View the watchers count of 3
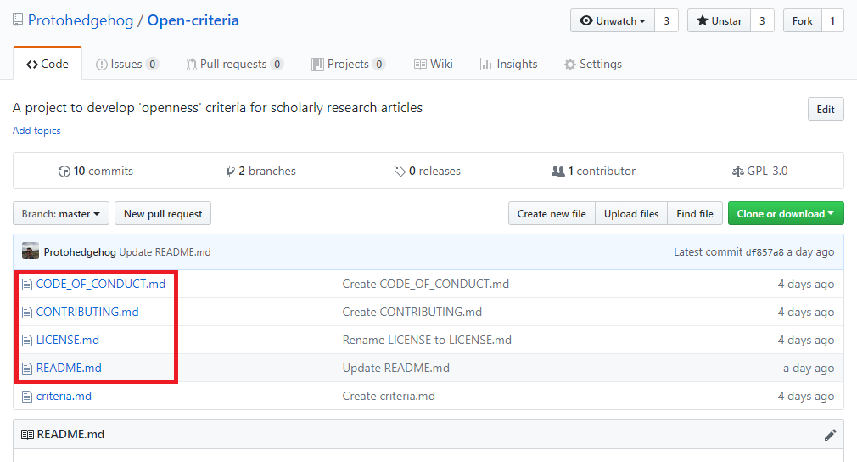857x462 pixels. (x=666, y=20)
